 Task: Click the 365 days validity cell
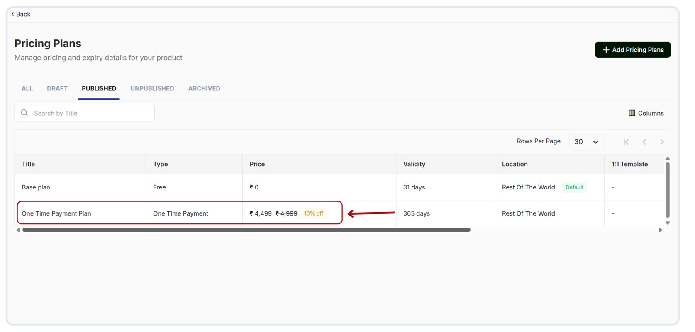pyautogui.click(x=417, y=213)
